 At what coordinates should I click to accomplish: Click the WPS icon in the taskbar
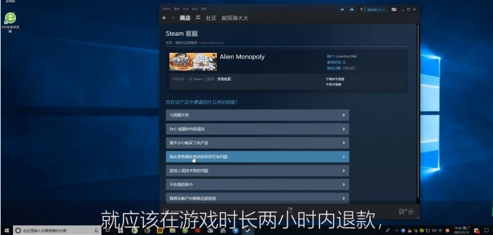coord(198,231)
